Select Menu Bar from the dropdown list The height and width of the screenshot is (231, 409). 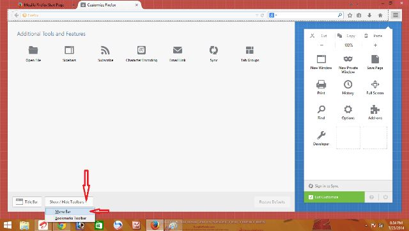click(70, 211)
